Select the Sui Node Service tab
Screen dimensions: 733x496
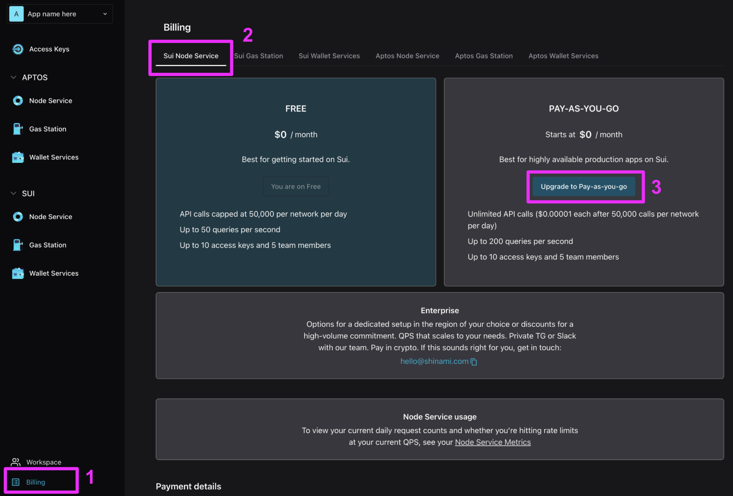(x=191, y=56)
